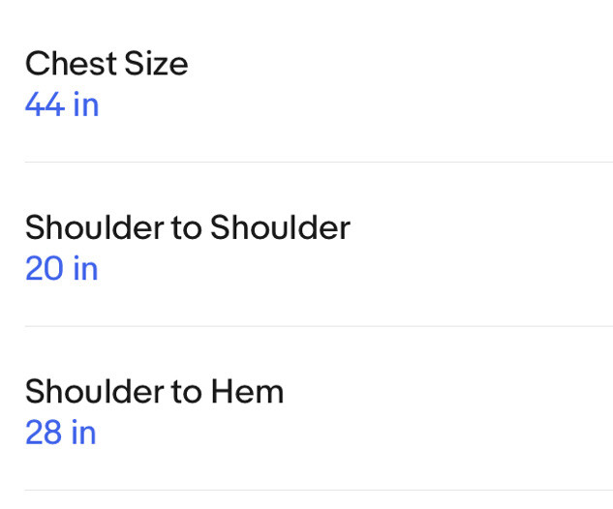Click the number 44 in chest value
613x509 pixels.
[x=45, y=105]
